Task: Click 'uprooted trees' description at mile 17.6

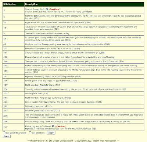Action: click(x=76, y=89)
